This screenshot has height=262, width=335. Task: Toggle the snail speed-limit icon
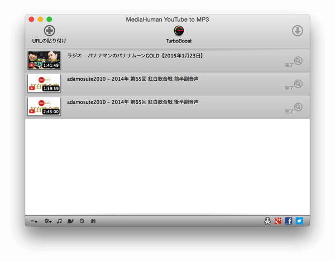pyautogui.click(x=70, y=221)
